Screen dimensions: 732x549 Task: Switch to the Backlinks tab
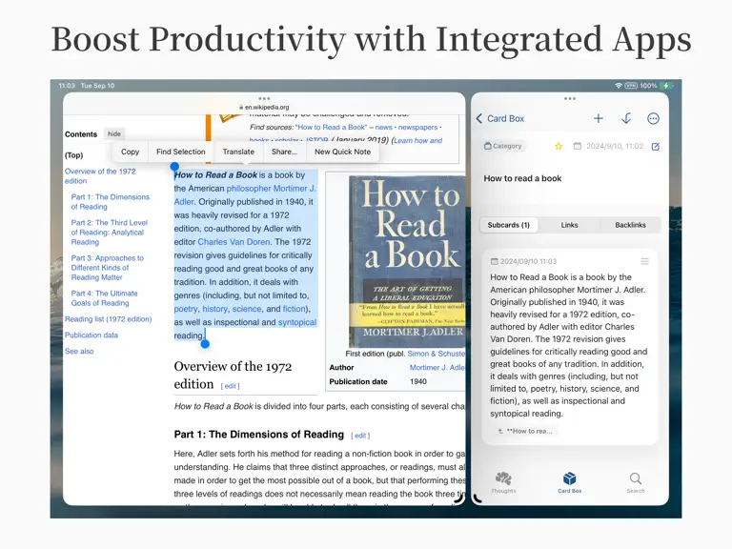point(630,225)
